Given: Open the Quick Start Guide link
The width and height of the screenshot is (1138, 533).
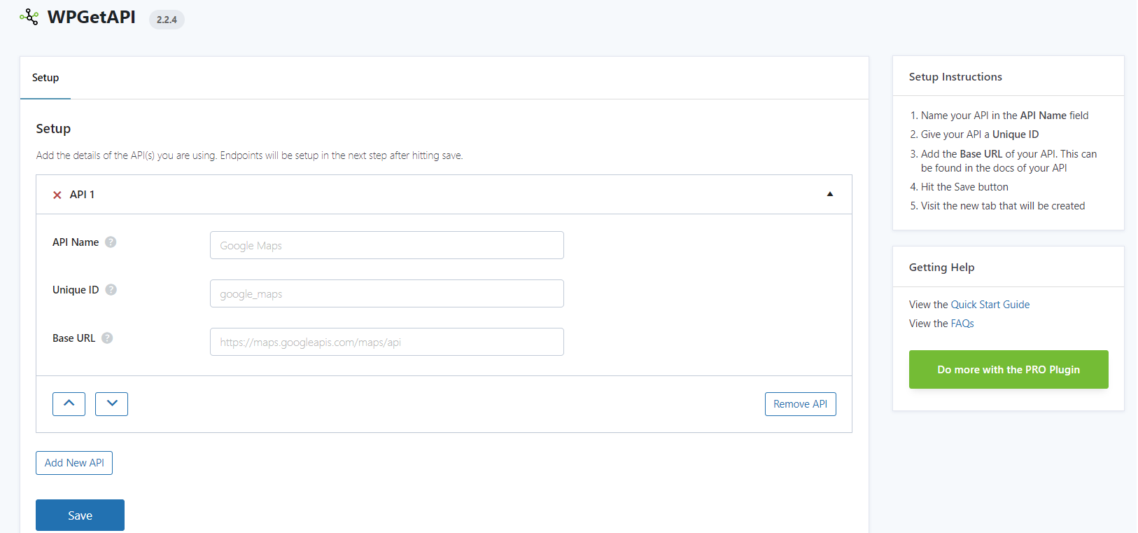Looking at the screenshot, I should [x=990, y=305].
